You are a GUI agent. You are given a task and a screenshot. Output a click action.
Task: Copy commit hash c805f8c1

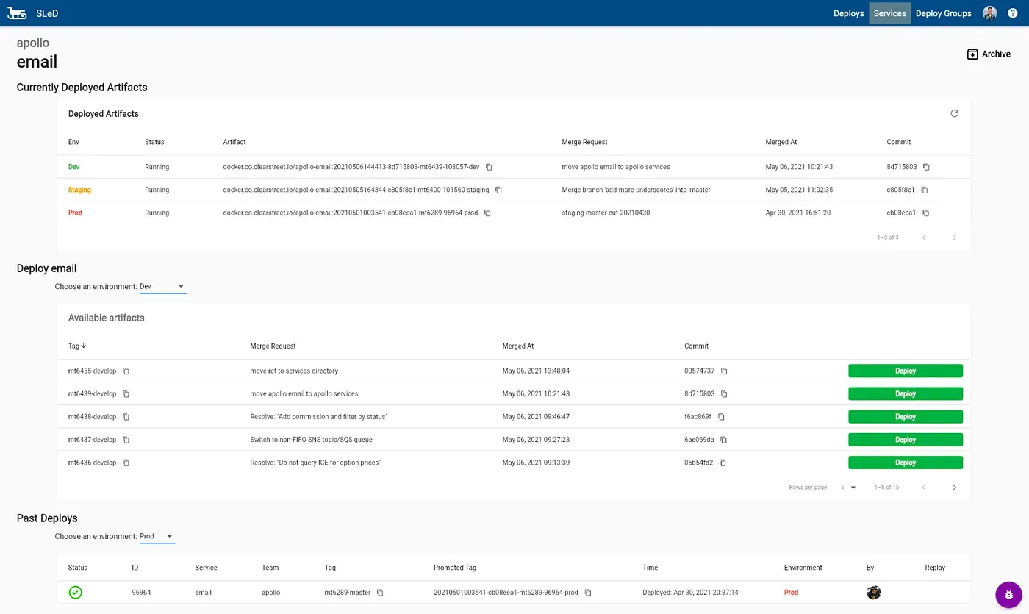coord(925,190)
